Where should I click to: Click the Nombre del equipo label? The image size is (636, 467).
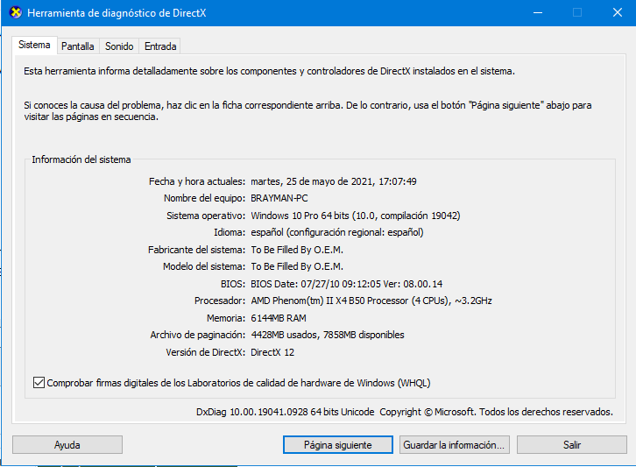point(205,198)
